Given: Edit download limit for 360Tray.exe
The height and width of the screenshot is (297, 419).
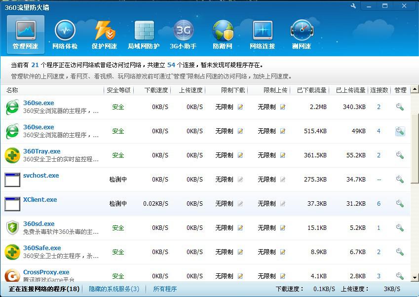Looking at the screenshot, I should [240, 155].
